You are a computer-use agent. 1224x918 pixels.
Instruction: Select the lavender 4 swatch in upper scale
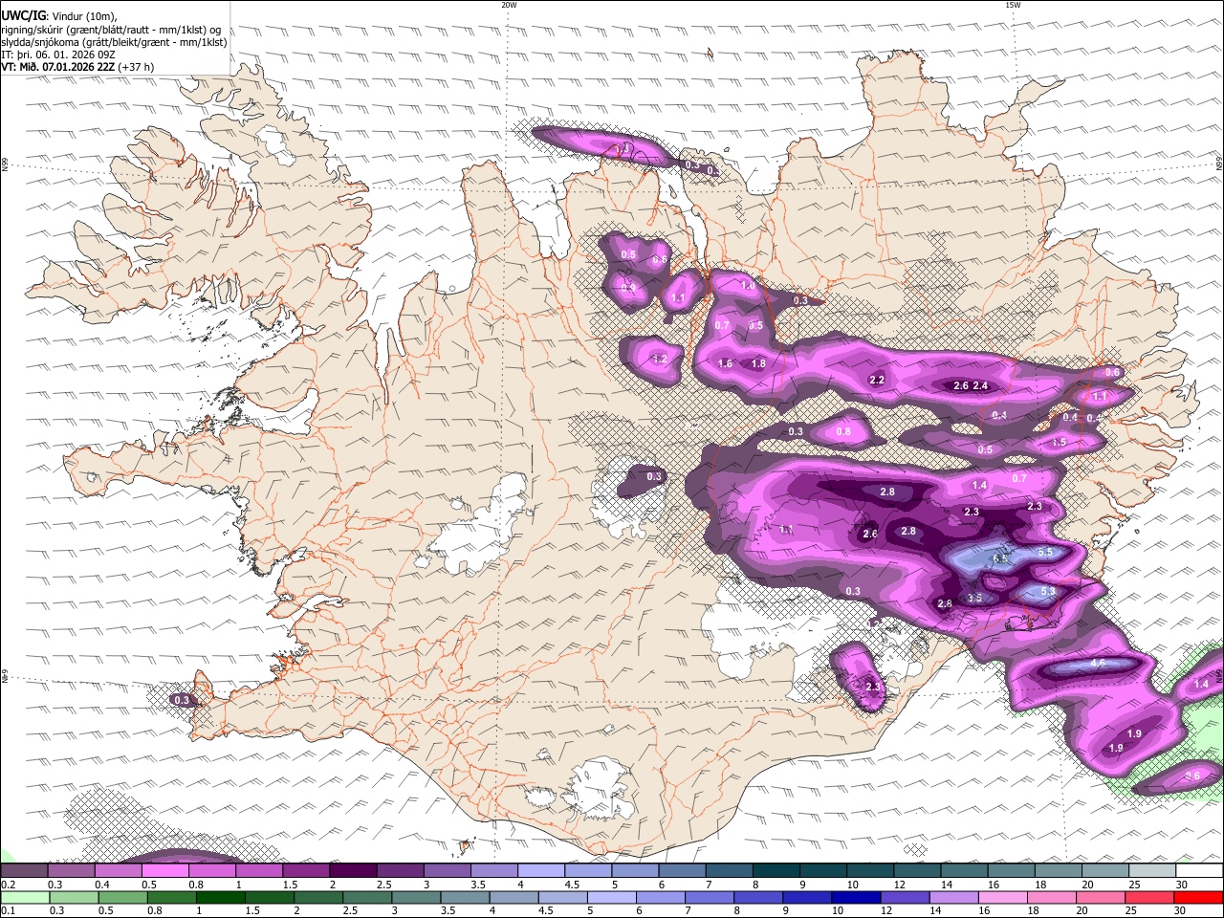click(x=540, y=871)
